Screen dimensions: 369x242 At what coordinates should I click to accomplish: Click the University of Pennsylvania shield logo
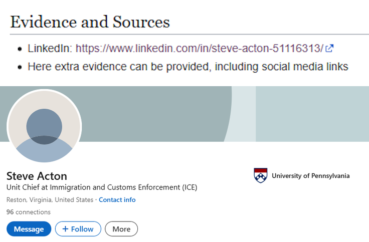[261, 176]
